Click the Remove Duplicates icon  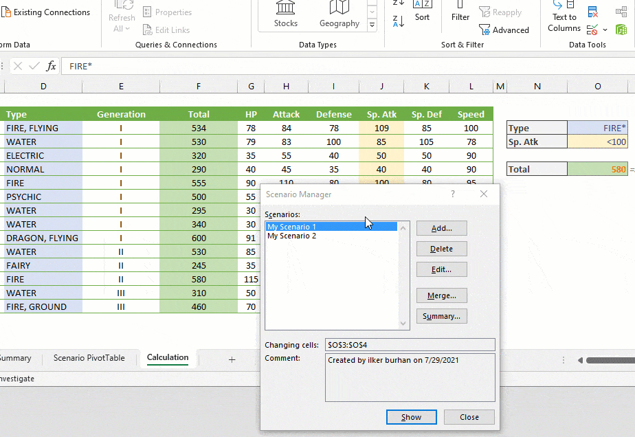pos(592,12)
